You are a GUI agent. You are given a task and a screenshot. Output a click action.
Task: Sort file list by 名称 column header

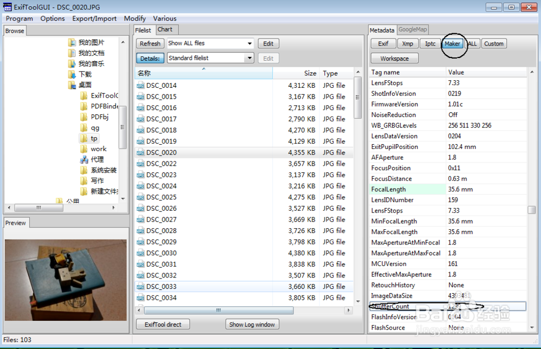(203, 73)
